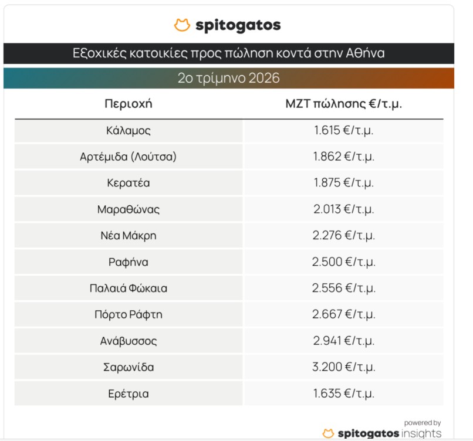This screenshot has width=473, height=441.
Task: Click the spitogatos cat logo icon at top
Action: (182, 25)
